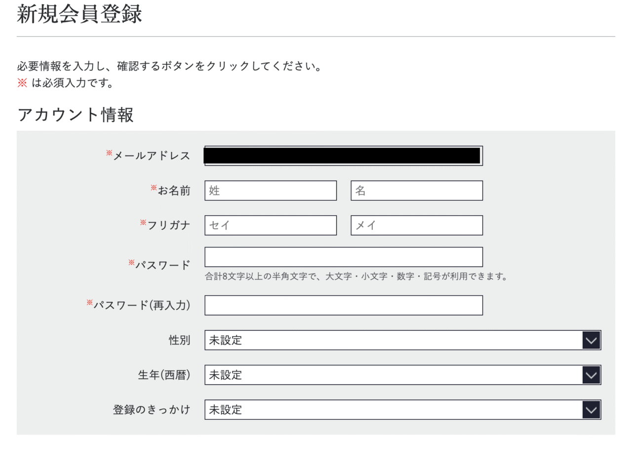Click into the パスワード field
This screenshot has height=450, width=632.
344,257
